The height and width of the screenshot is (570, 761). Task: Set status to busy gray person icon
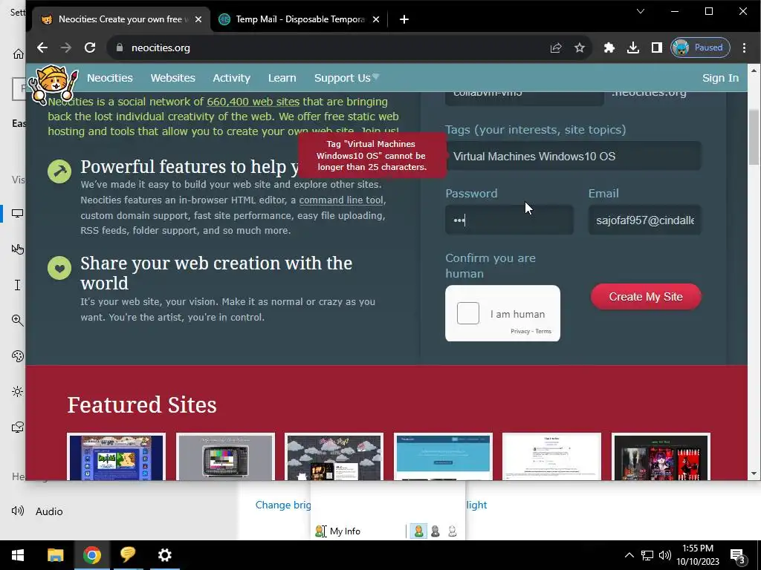pos(435,531)
